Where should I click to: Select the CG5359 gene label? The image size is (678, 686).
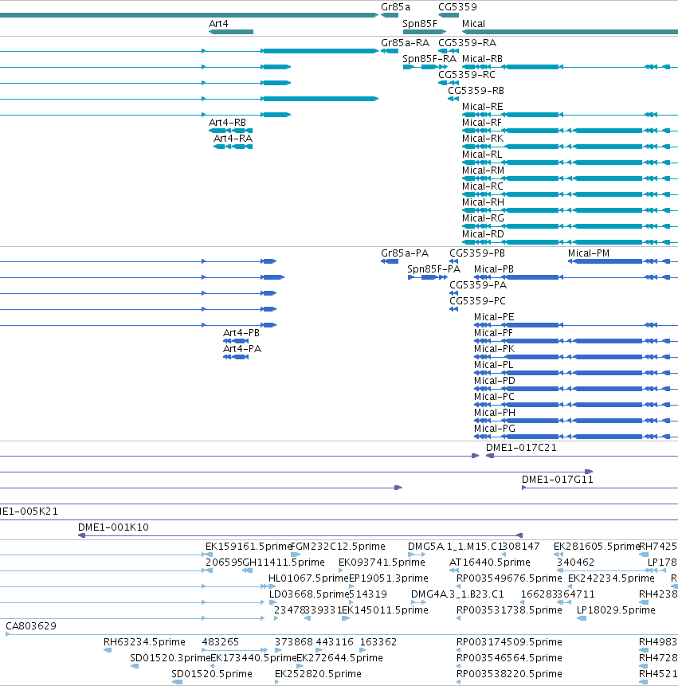point(457,7)
